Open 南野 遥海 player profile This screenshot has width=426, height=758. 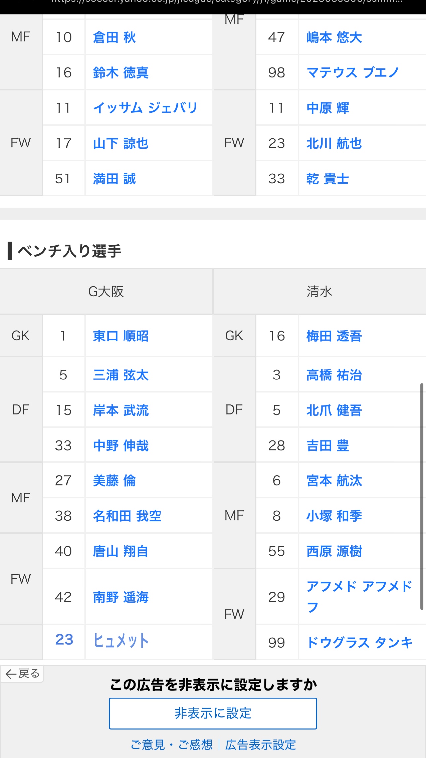(x=121, y=597)
